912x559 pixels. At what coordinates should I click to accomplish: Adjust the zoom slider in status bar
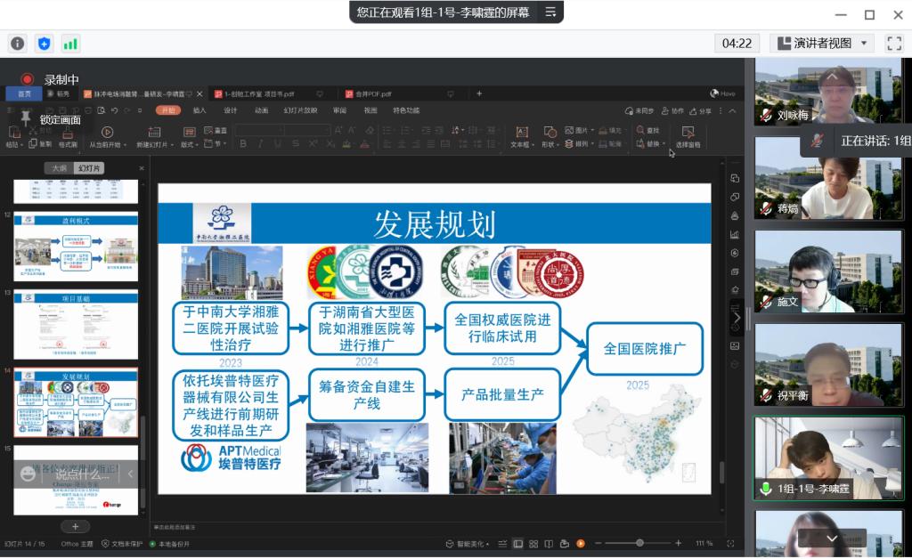[639, 543]
